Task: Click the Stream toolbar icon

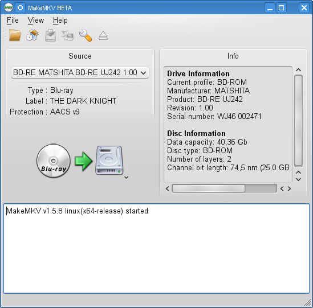Action: 68,35
